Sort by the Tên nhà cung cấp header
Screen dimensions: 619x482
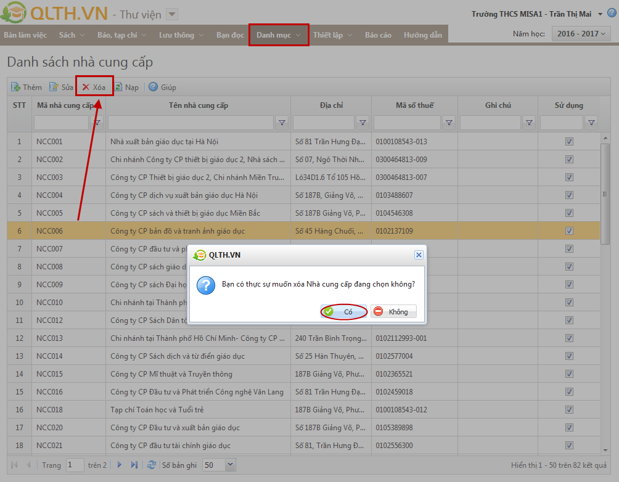[x=198, y=105]
